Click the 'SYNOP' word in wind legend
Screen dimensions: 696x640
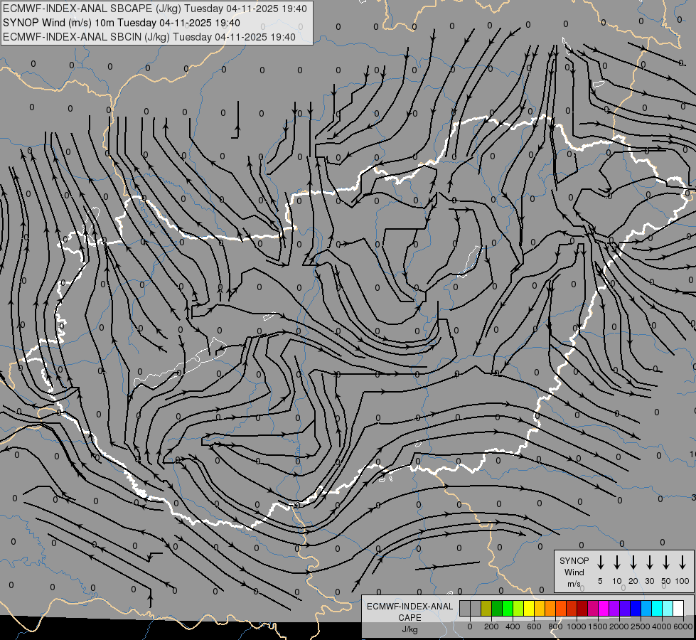tap(574, 560)
